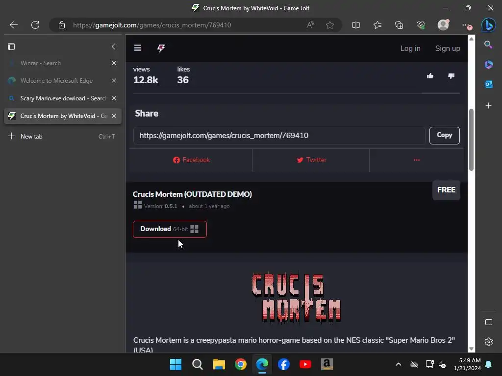This screenshot has height=376, width=502.
Task: Click the page vertical scrollbar thumb
Action: [x=471, y=140]
